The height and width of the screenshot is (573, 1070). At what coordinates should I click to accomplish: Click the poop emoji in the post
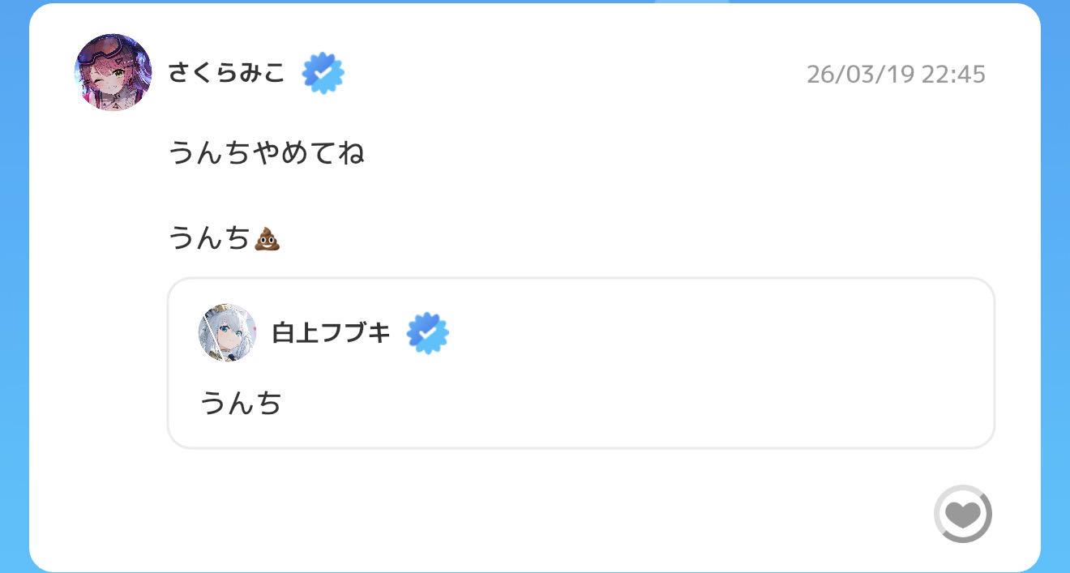267,239
